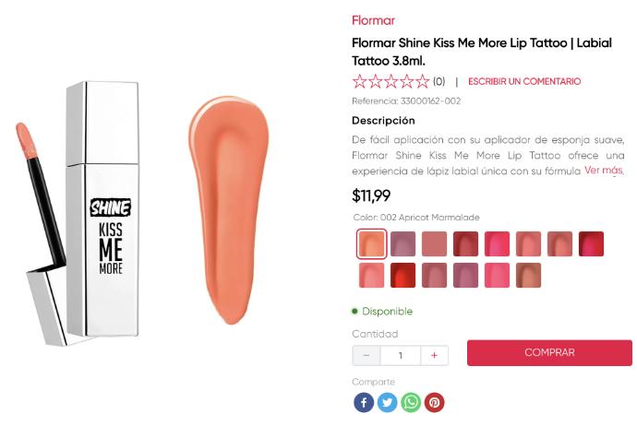Share product via WhatsApp
This screenshot has height=426, width=637.
pos(411,402)
